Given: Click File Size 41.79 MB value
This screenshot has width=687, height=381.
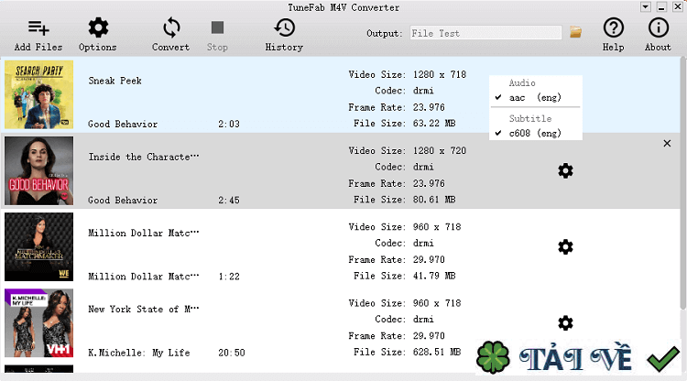Looking at the screenshot, I should (434, 276).
